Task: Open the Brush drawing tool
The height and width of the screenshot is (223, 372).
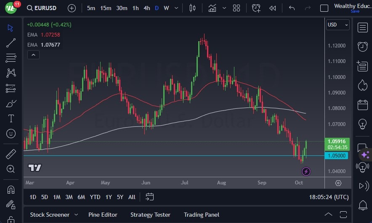Action: (11, 103)
